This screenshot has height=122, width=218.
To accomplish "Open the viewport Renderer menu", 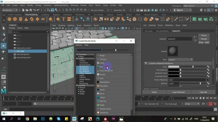I will click(87, 25).
